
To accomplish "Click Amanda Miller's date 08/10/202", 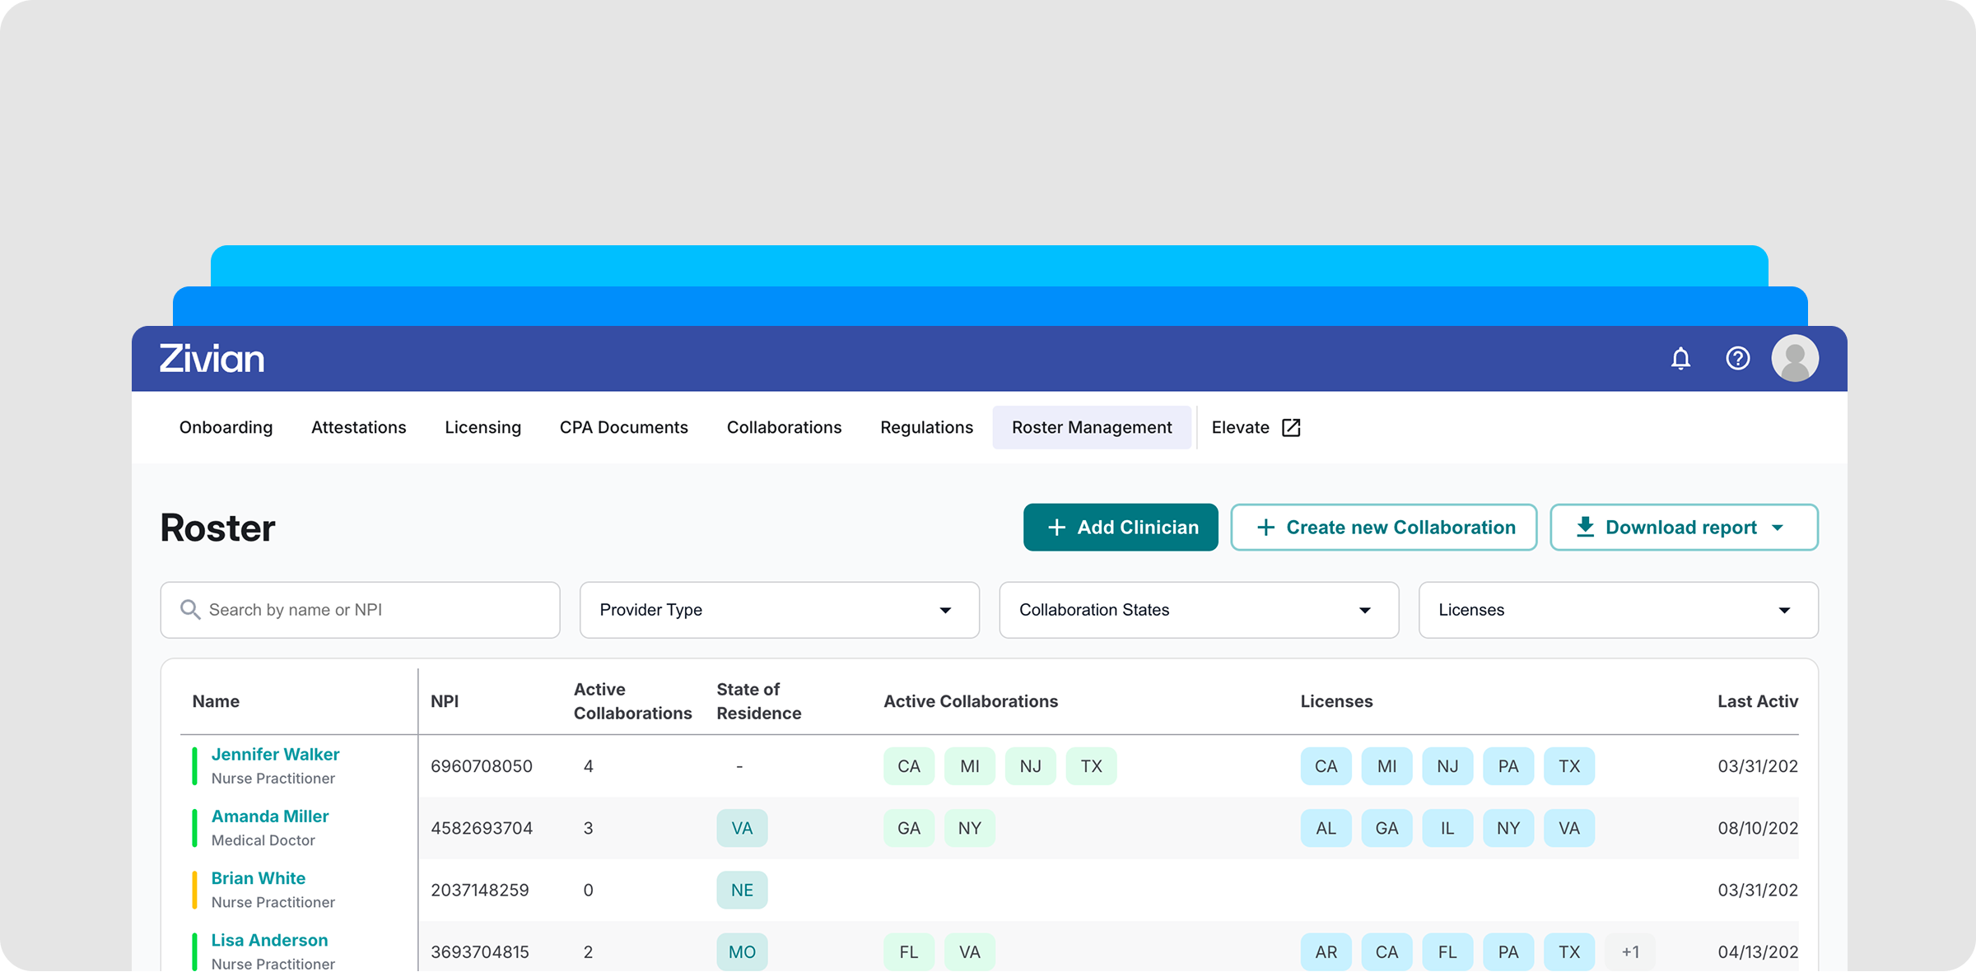I will [1758, 828].
